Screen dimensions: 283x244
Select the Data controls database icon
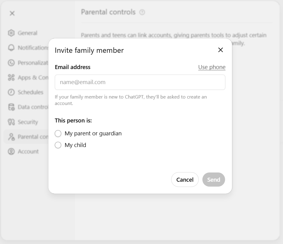[11, 107]
